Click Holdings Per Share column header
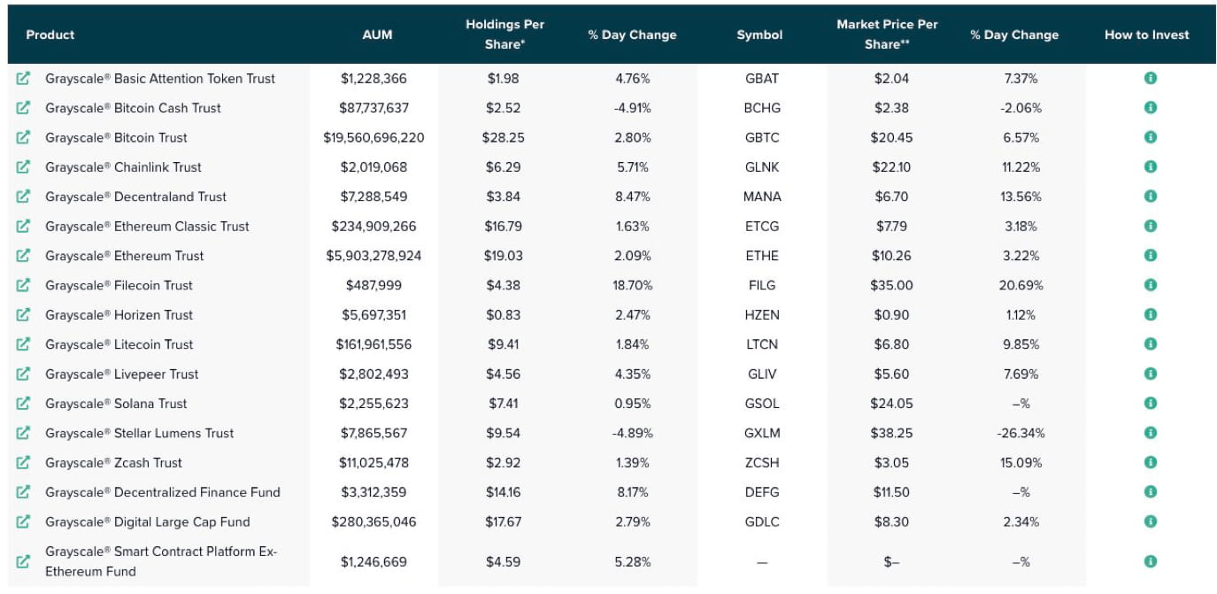 click(x=505, y=35)
